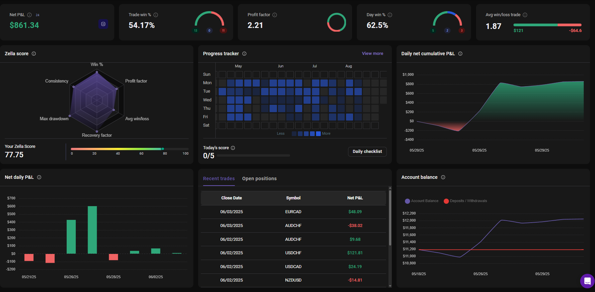Click the Profit factor info icon
The image size is (595, 292).
275,15
